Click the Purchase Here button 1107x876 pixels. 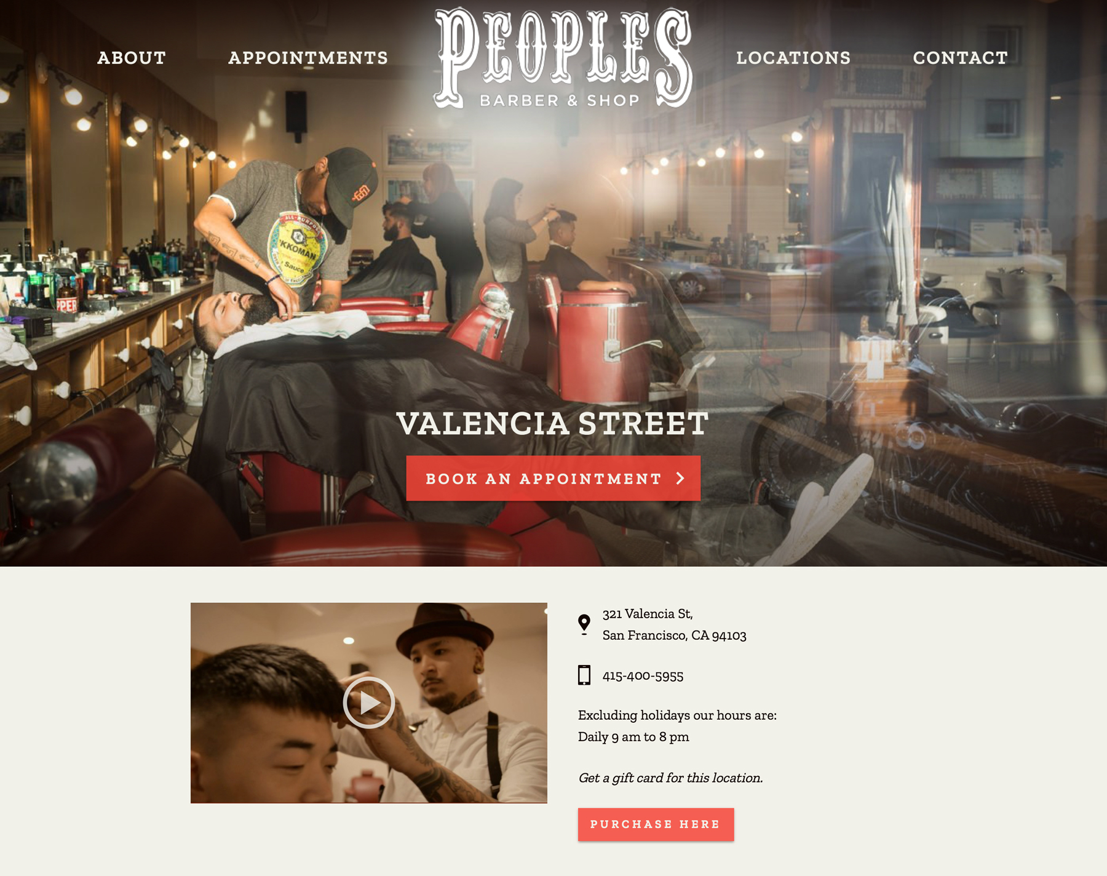pos(656,824)
